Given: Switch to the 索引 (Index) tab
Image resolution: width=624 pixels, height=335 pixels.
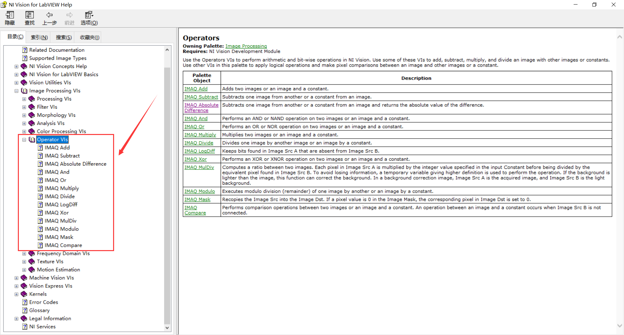Looking at the screenshot, I should pos(39,37).
